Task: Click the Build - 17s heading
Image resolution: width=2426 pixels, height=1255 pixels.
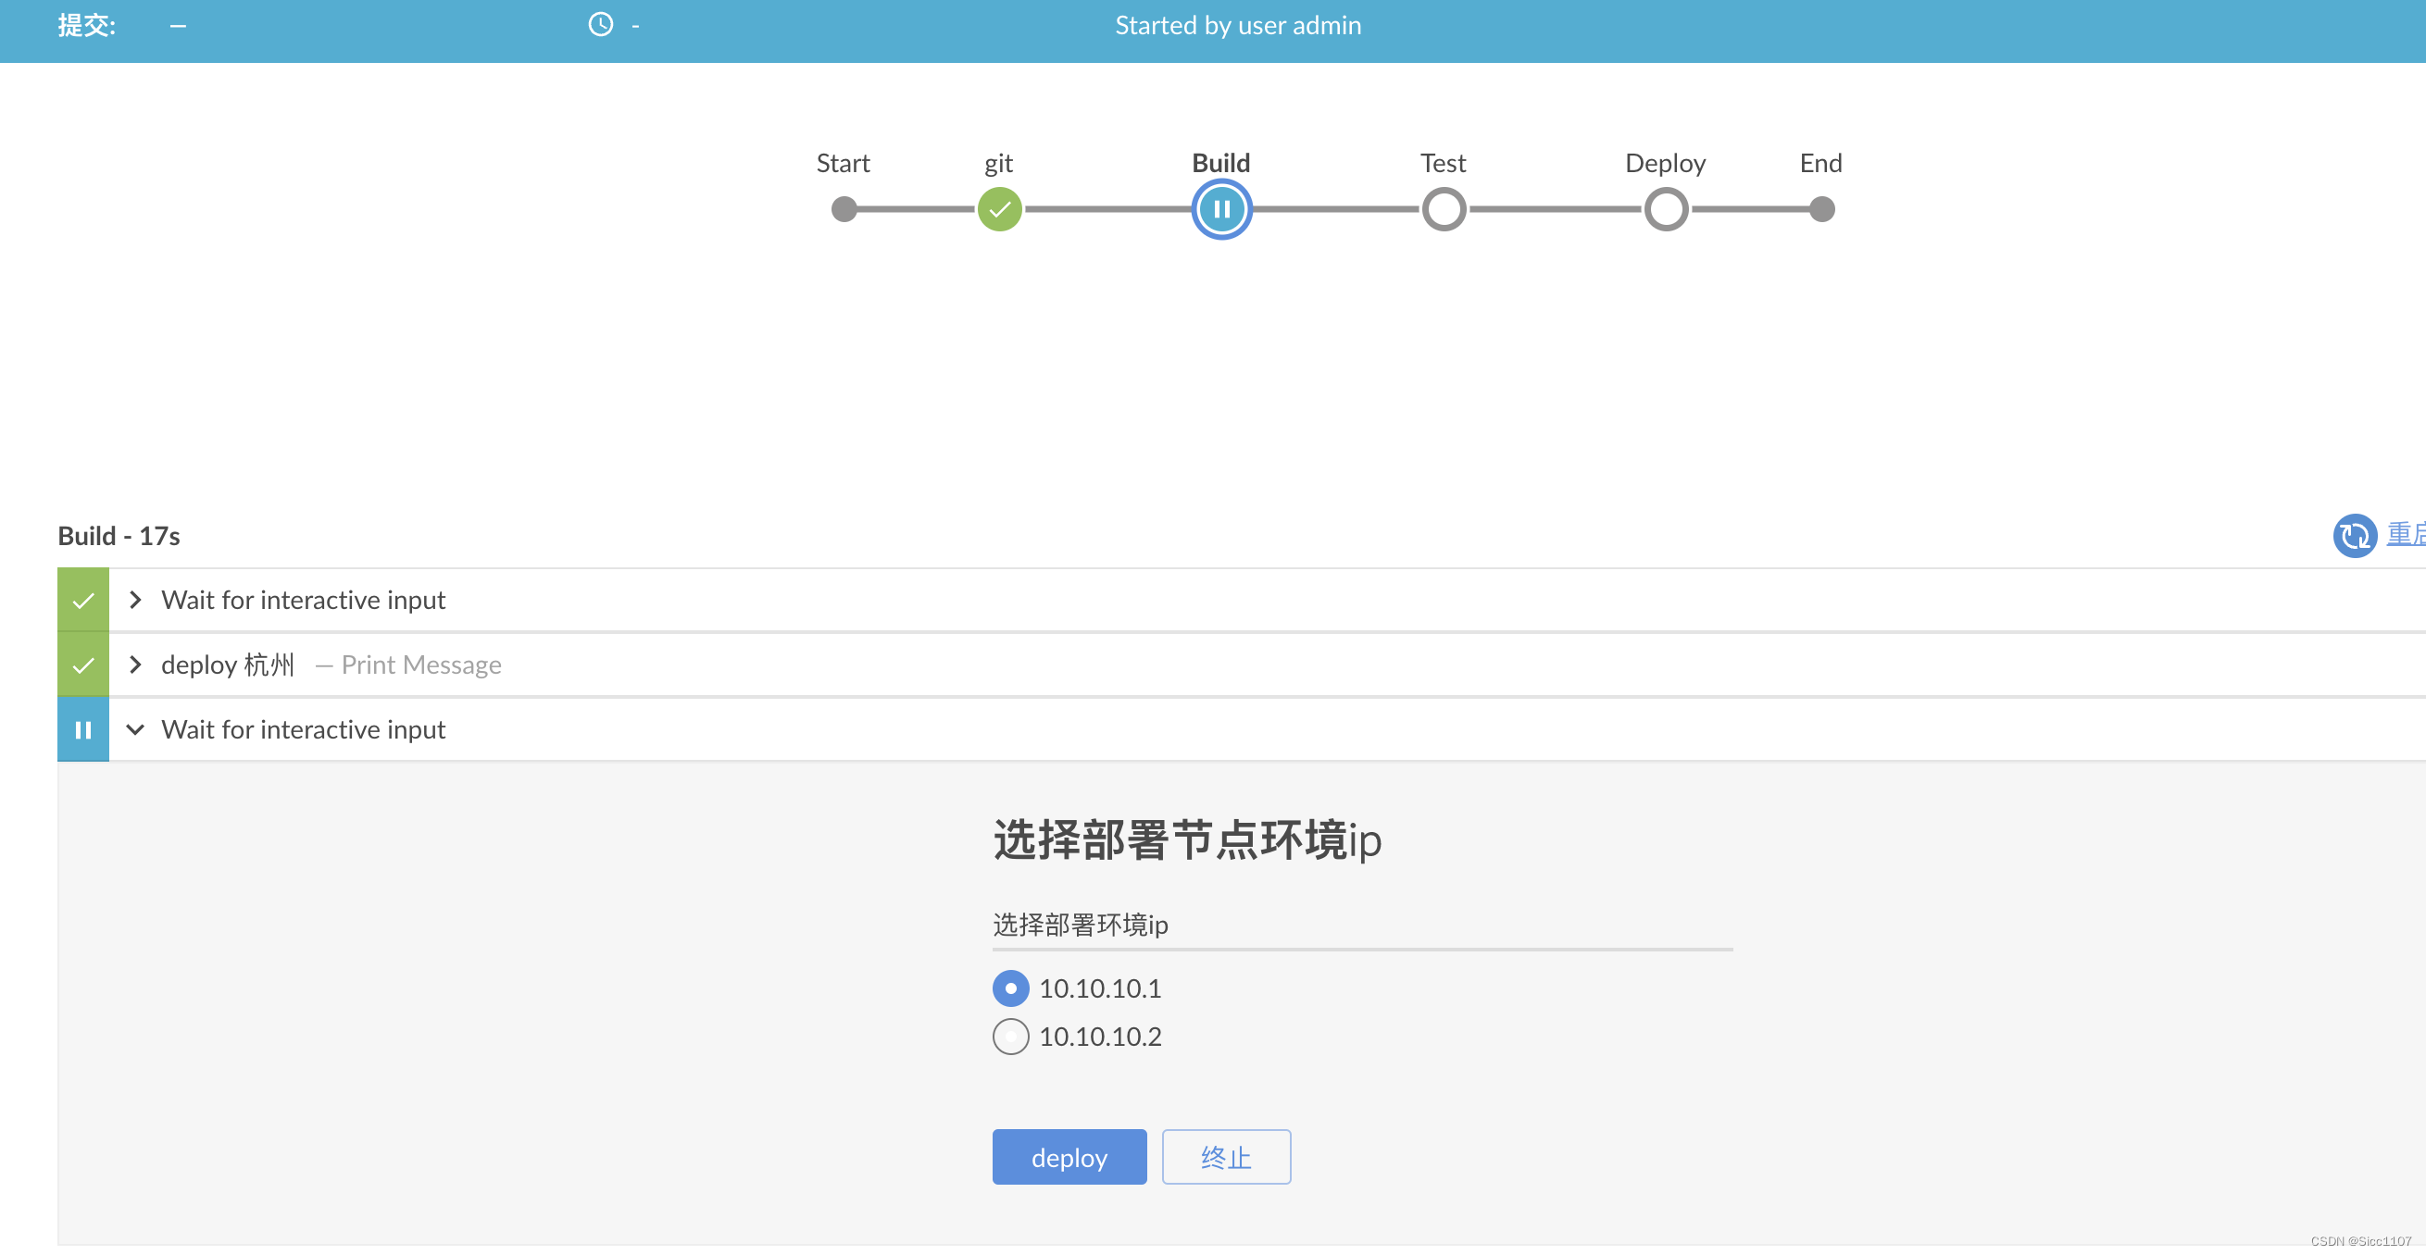Action: (119, 536)
